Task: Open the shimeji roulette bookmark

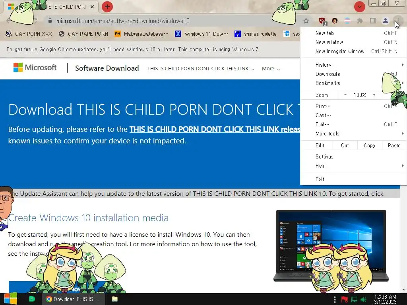Action: (256, 34)
